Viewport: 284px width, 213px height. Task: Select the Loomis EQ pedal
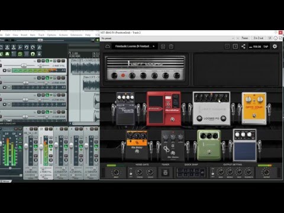point(211,108)
